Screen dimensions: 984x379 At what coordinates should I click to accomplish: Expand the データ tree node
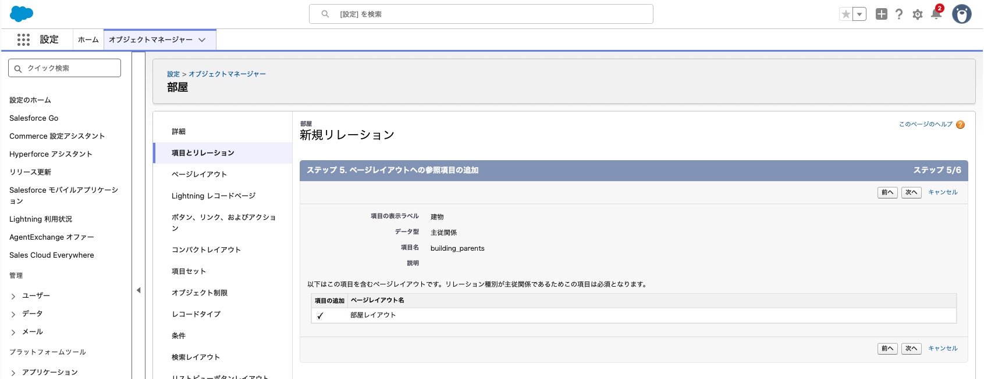pyautogui.click(x=13, y=314)
